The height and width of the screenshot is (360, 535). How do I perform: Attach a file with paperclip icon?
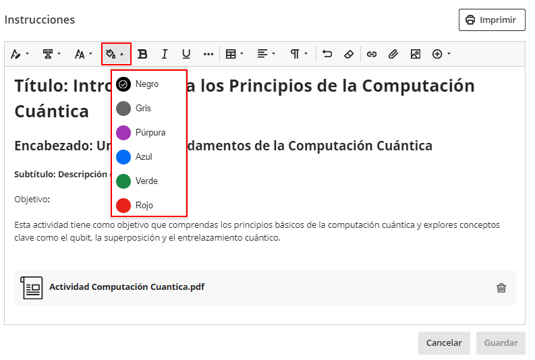393,54
